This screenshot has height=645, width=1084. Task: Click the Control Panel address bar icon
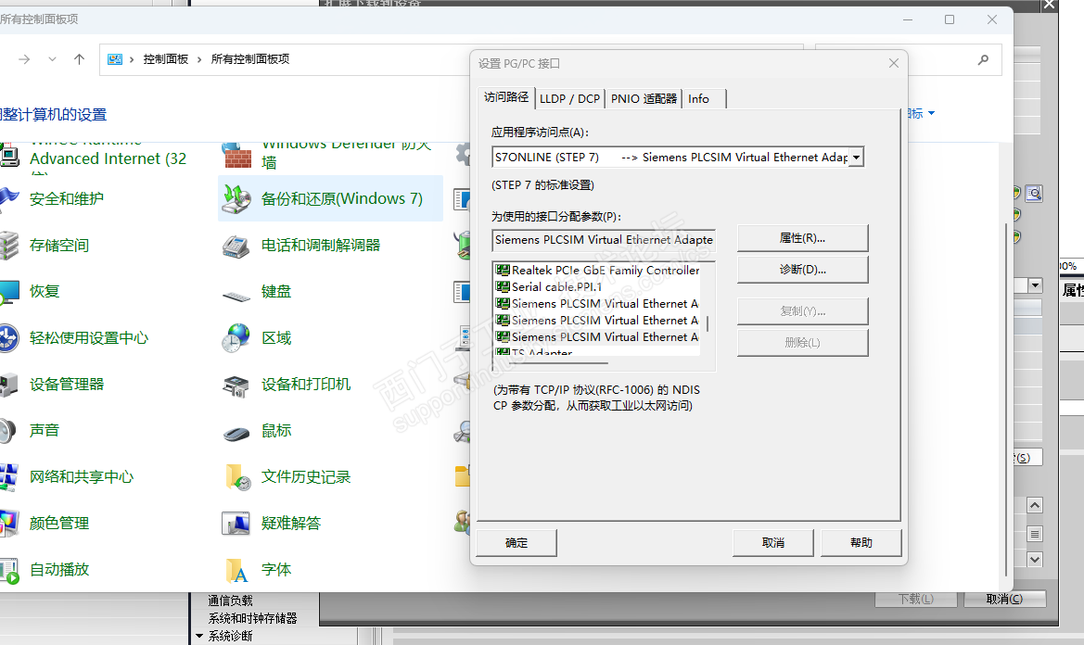coord(115,59)
